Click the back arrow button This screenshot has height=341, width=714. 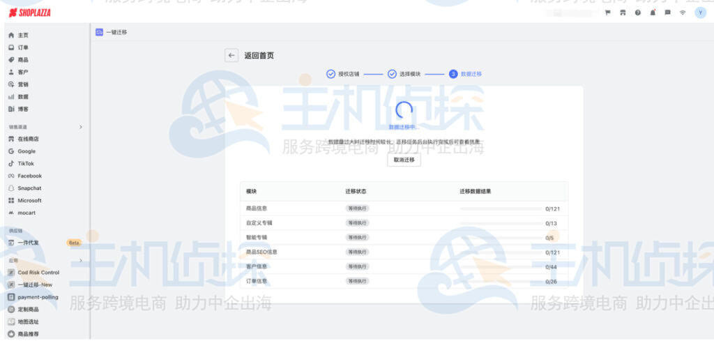pyautogui.click(x=231, y=56)
